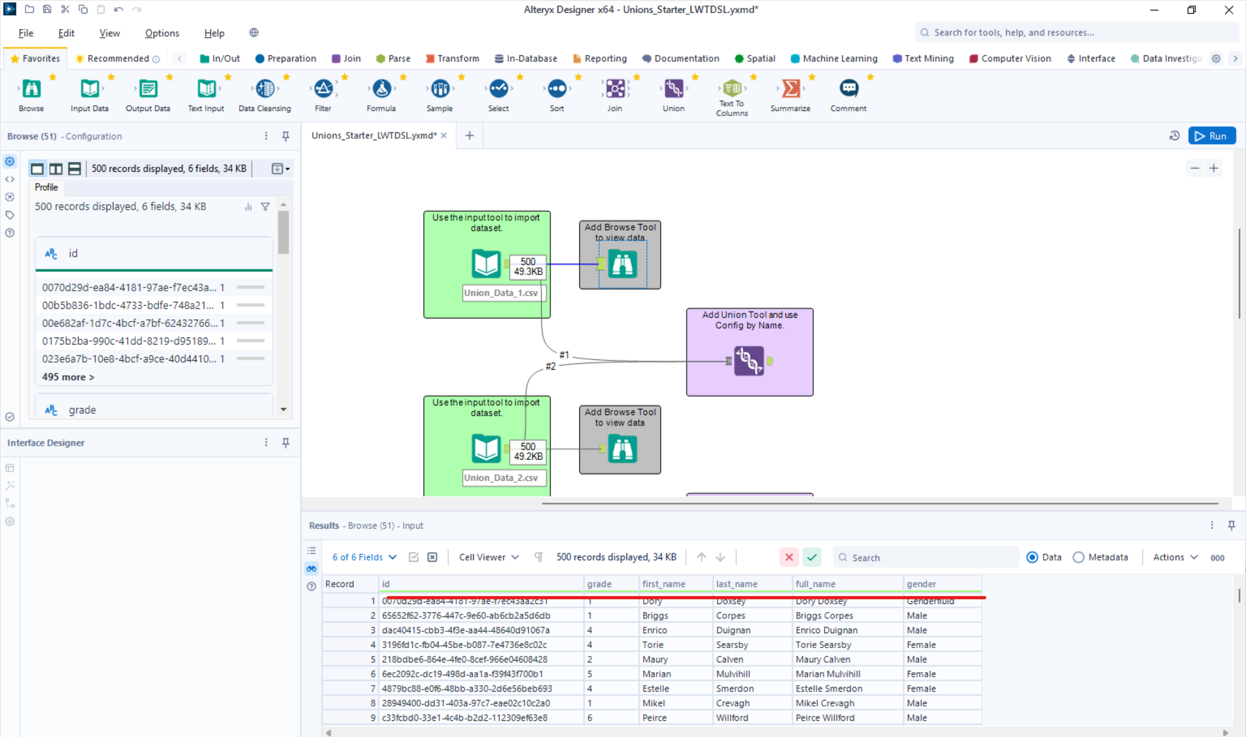Select the Text To Columns tool

pyautogui.click(x=731, y=89)
